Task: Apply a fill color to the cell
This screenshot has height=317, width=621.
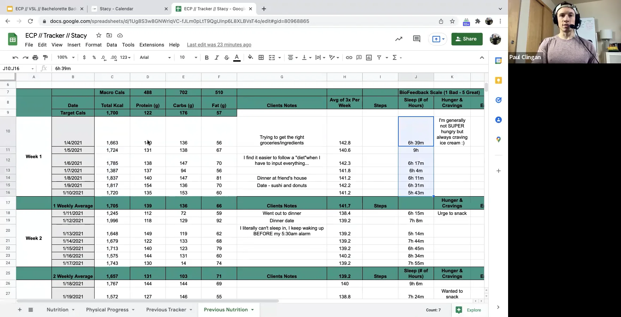Action: point(250,57)
